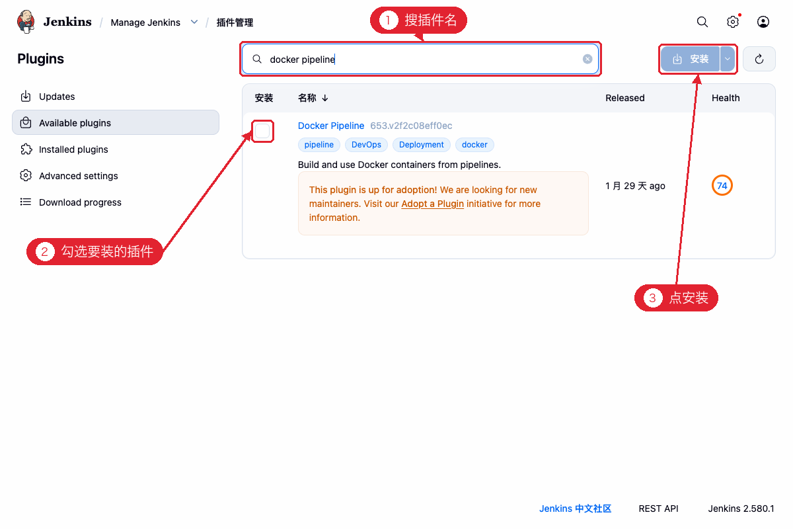The height and width of the screenshot is (529, 793).
Task: Tick the Docker Pipeline install checkbox
Action: click(262, 131)
